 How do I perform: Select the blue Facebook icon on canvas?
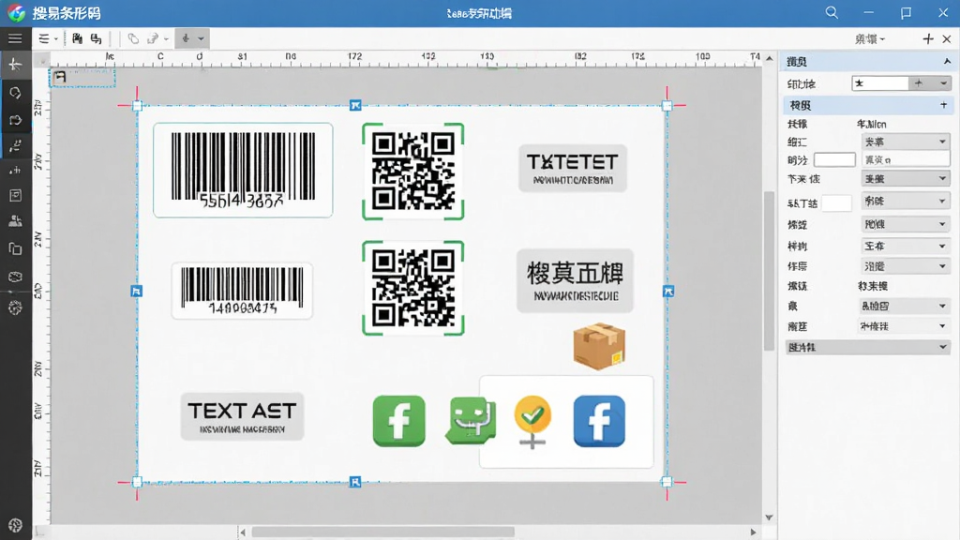(599, 421)
